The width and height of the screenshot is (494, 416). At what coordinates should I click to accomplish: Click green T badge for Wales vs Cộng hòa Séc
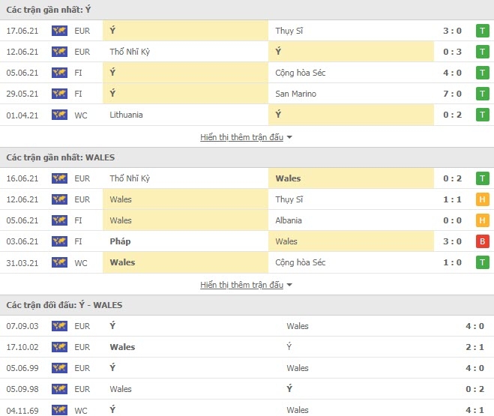tap(482, 262)
